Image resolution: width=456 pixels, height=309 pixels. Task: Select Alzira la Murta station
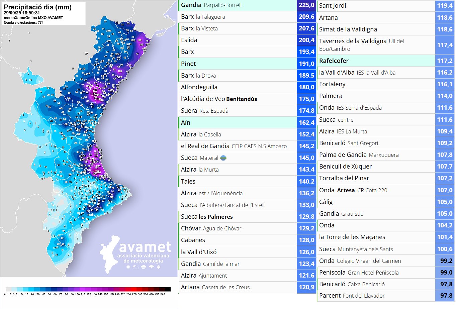pyautogui.click(x=247, y=170)
